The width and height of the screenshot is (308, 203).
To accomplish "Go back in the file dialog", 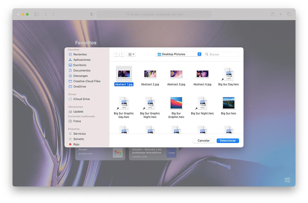I will [x=116, y=54].
